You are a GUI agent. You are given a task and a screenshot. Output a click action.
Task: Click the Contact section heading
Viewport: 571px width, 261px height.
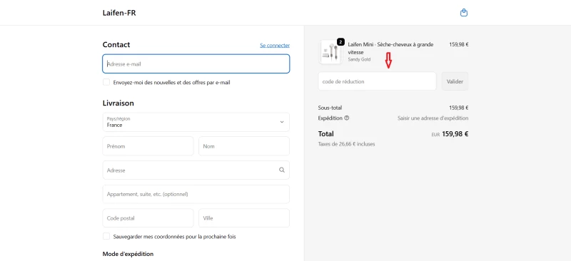click(x=116, y=45)
